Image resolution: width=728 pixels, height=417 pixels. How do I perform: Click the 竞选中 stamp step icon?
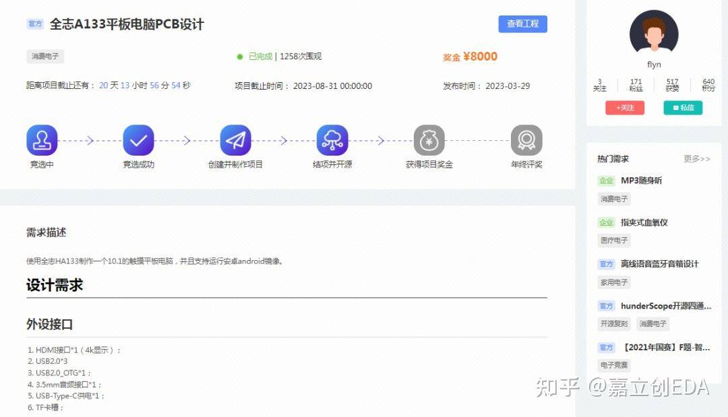pyautogui.click(x=42, y=140)
